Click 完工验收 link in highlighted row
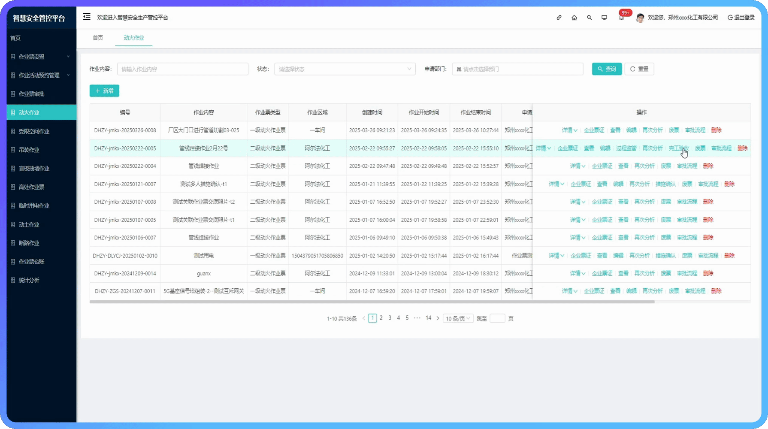Viewport: 768px width, 429px height. tap(678, 148)
